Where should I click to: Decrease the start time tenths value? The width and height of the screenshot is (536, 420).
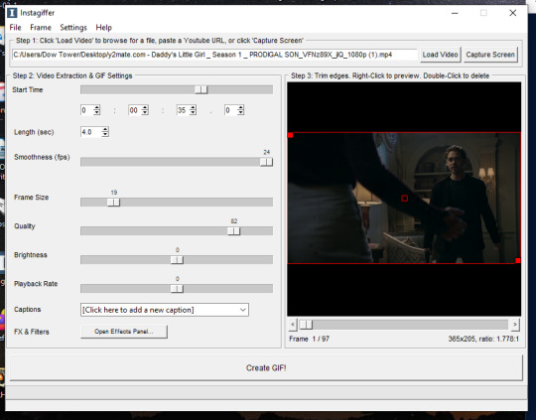240,112
